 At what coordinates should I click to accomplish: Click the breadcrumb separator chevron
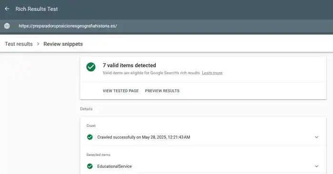(x=38, y=44)
